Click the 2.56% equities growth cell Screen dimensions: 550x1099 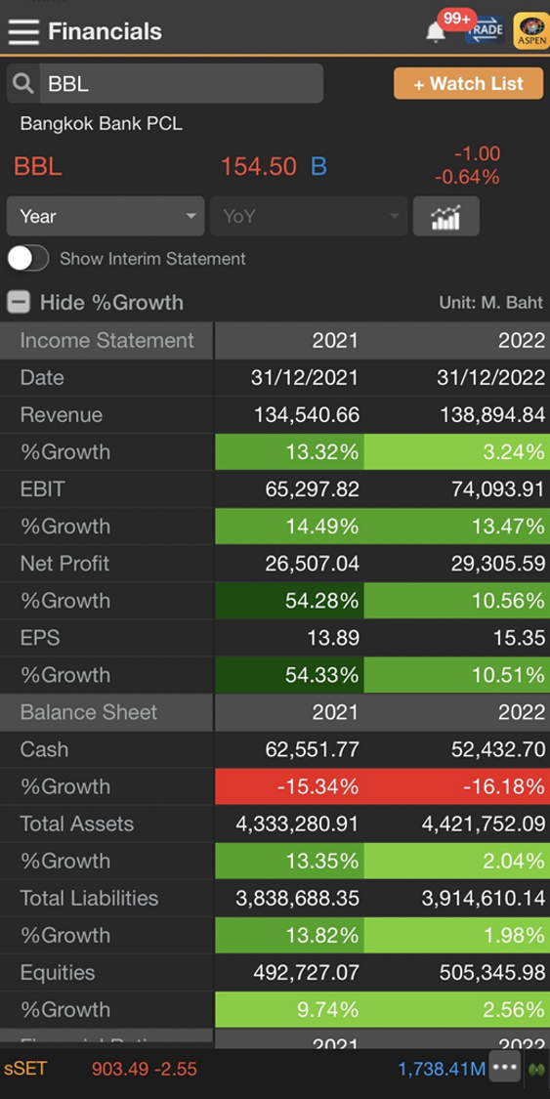[456, 1009]
